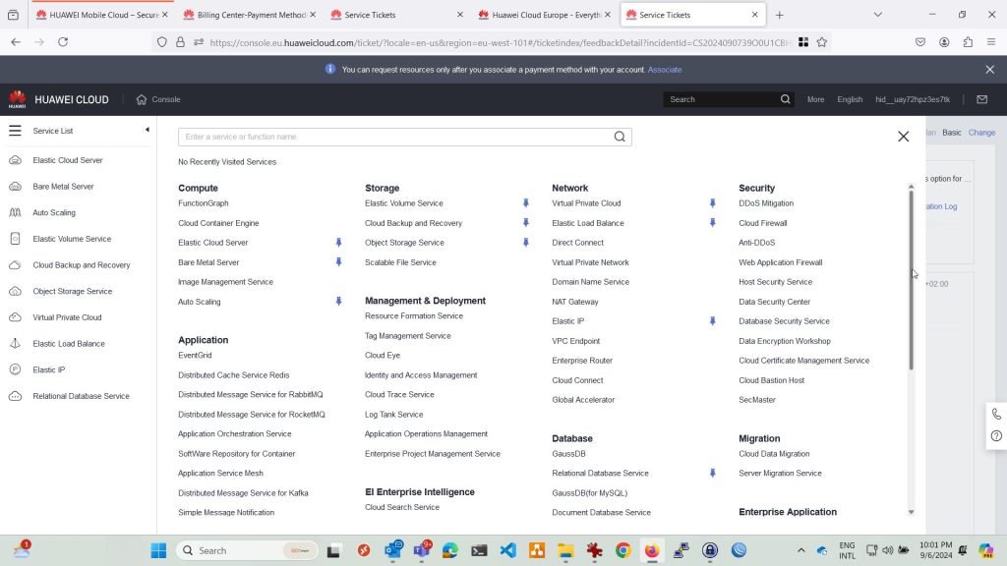Switch to Huawei Cloud Europe browser tab

coord(545,15)
